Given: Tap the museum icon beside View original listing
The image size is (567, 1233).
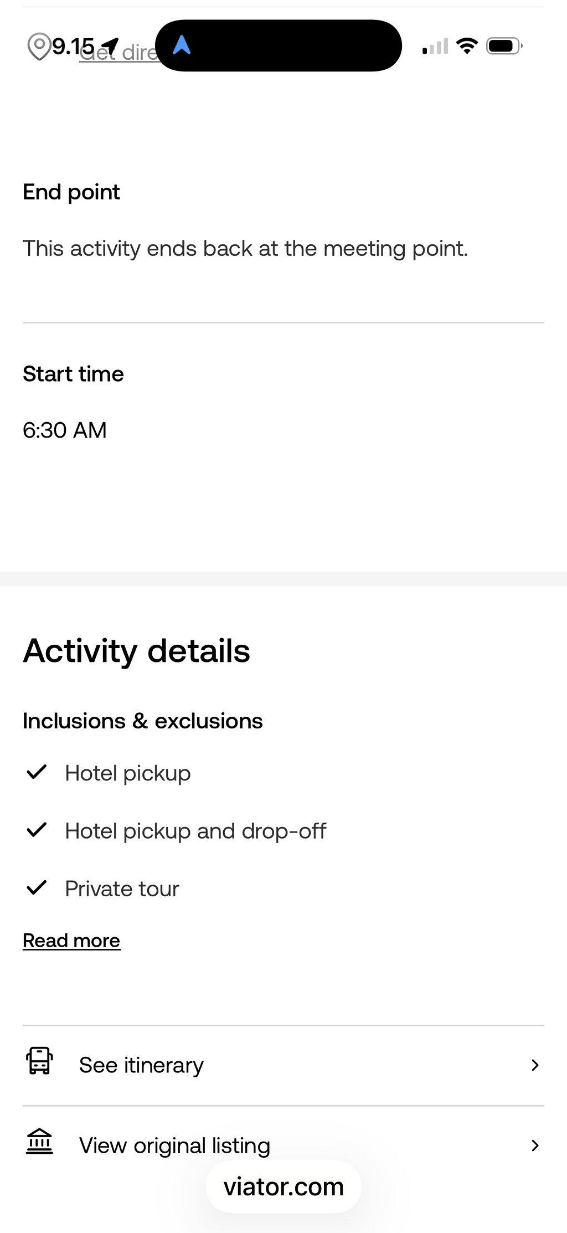Looking at the screenshot, I should point(39,1142).
